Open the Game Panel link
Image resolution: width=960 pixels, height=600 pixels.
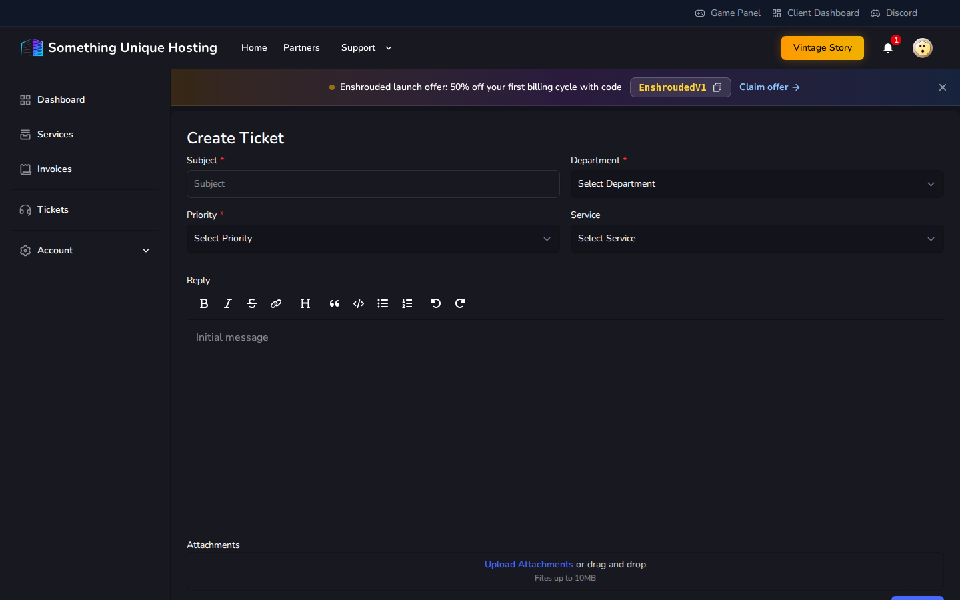(728, 13)
